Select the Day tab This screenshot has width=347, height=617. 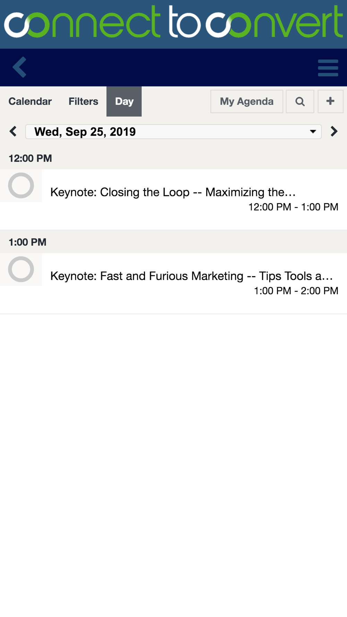click(124, 101)
